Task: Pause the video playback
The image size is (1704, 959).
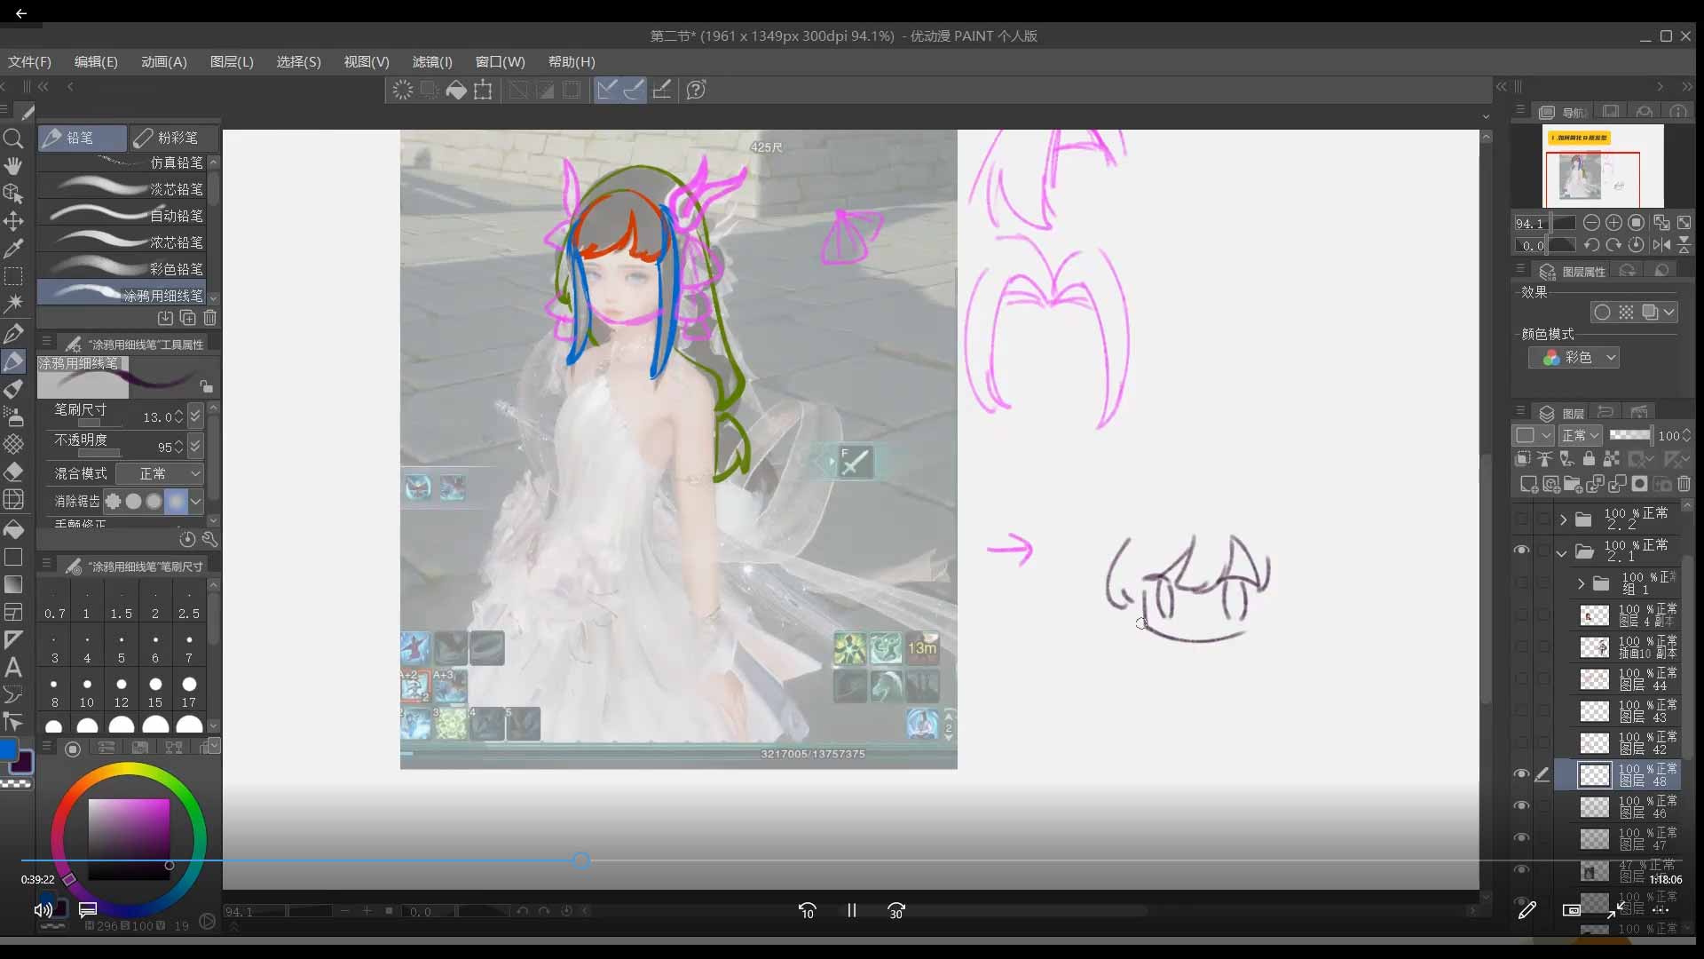Action: pos(851,910)
